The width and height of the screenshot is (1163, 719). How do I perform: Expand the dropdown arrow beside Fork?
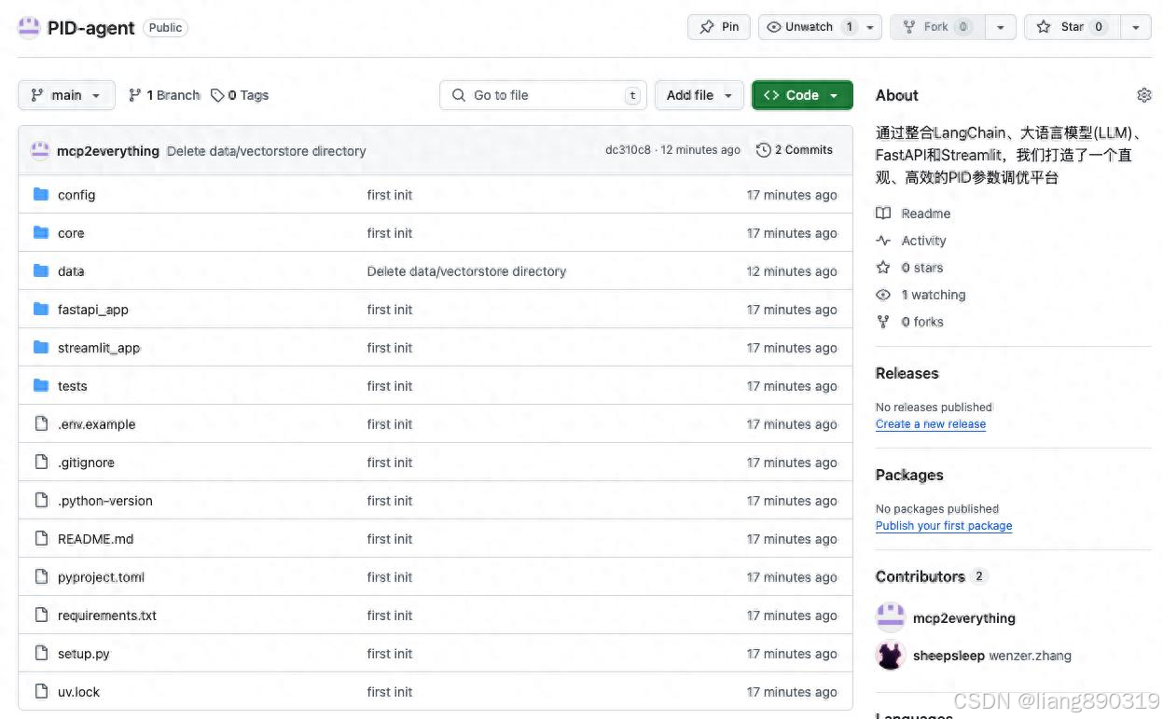[1000, 27]
